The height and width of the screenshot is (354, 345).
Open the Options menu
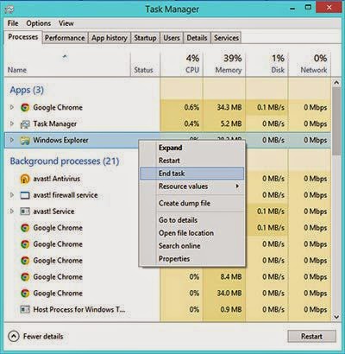point(39,23)
